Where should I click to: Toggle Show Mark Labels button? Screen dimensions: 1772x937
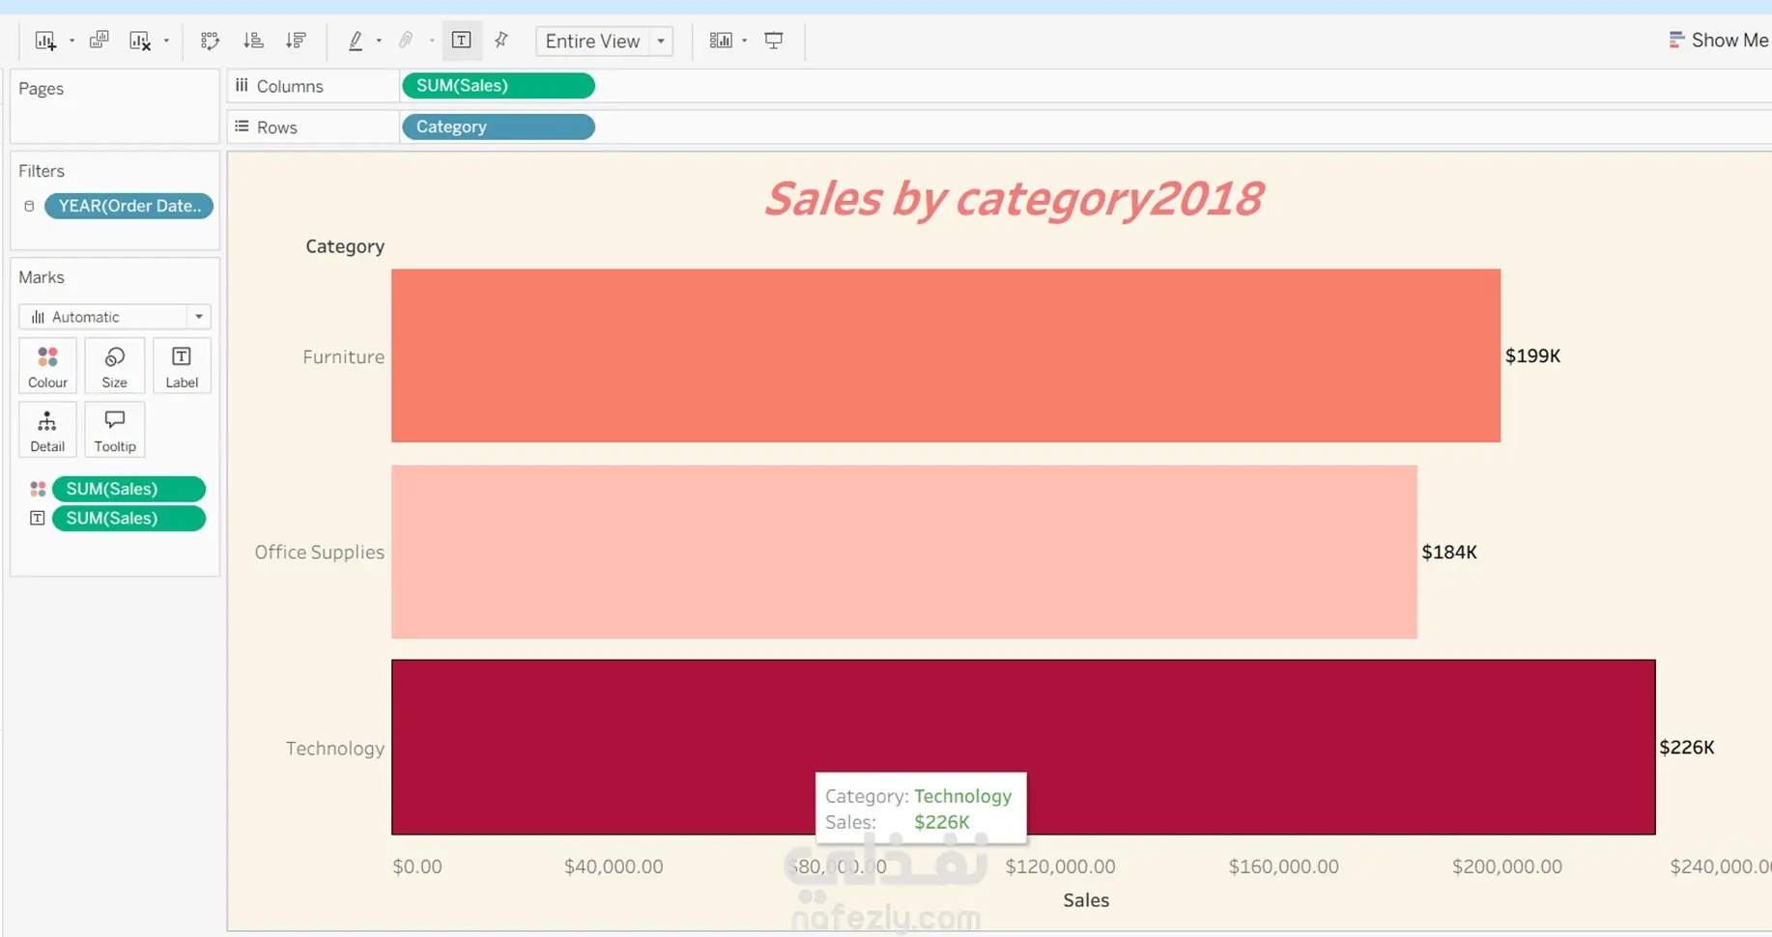pyautogui.click(x=462, y=41)
